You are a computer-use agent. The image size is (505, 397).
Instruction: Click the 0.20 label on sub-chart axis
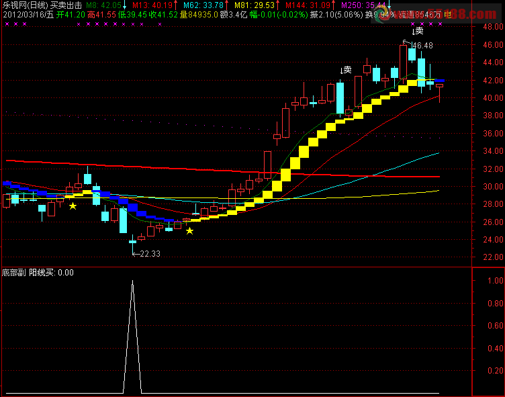pyautogui.click(x=495, y=371)
